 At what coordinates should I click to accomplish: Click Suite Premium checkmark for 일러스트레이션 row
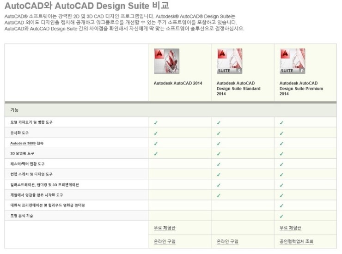281,185
